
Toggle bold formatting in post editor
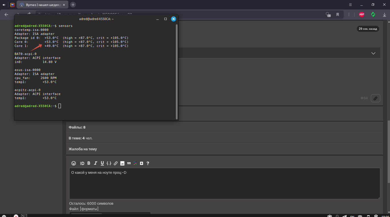pyautogui.click(x=89, y=163)
